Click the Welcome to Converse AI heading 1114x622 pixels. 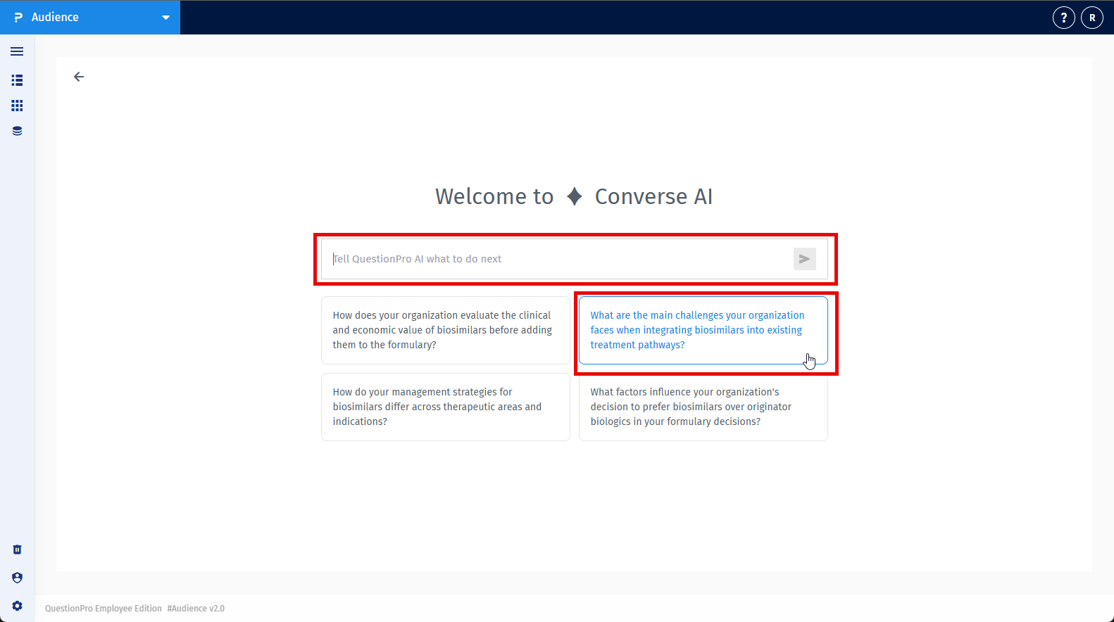pyautogui.click(x=574, y=196)
